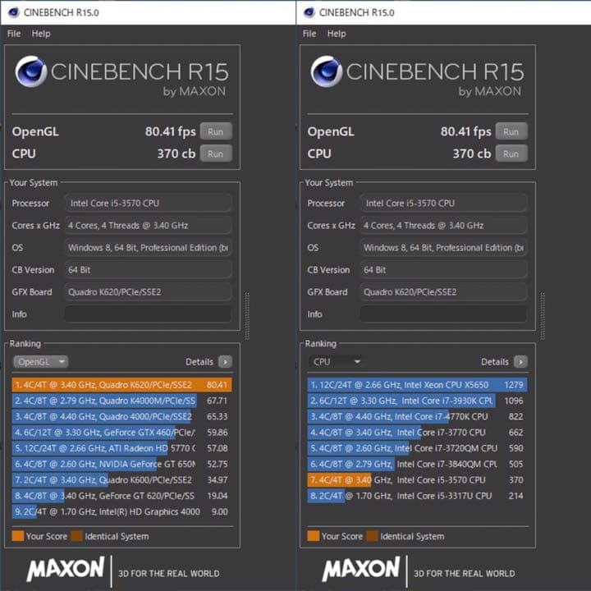This screenshot has width=591, height=591.
Task: Select the Quadro 4000 ranking row scoring 65.33
Action: (x=121, y=416)
